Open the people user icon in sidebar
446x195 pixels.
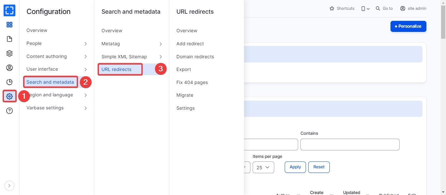[9, 68]
